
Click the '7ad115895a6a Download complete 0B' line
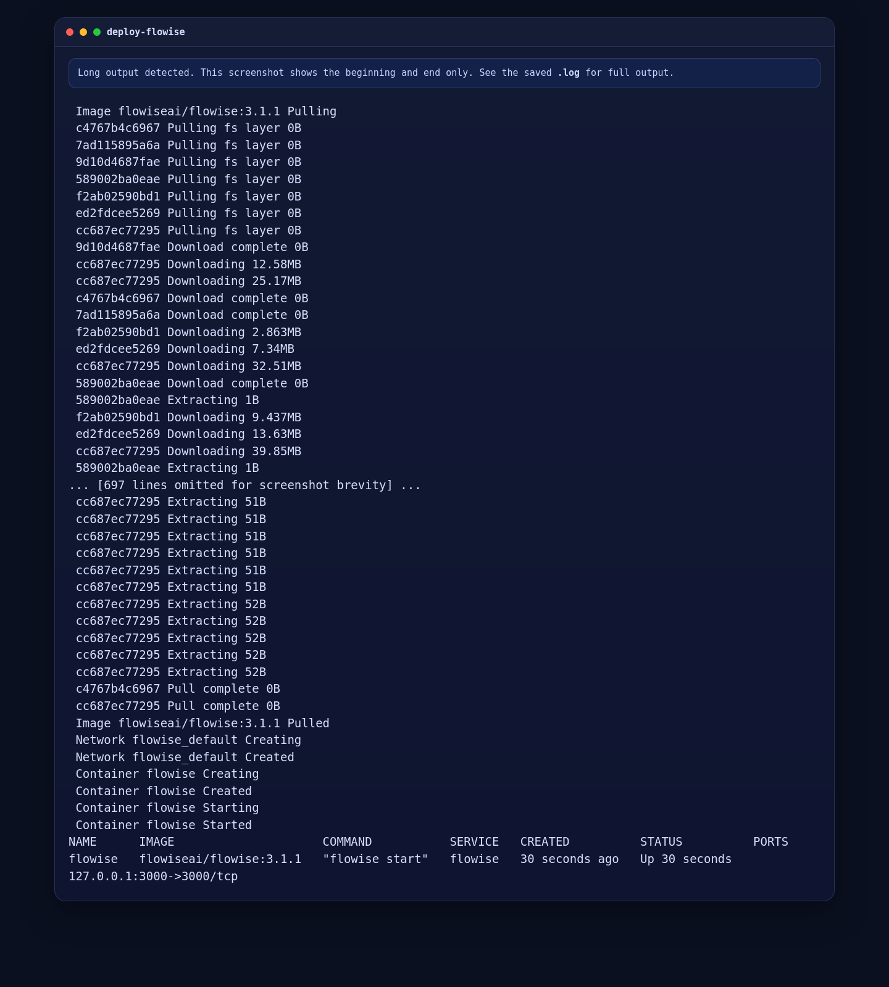pyautogui.click(x=192, y=315)
